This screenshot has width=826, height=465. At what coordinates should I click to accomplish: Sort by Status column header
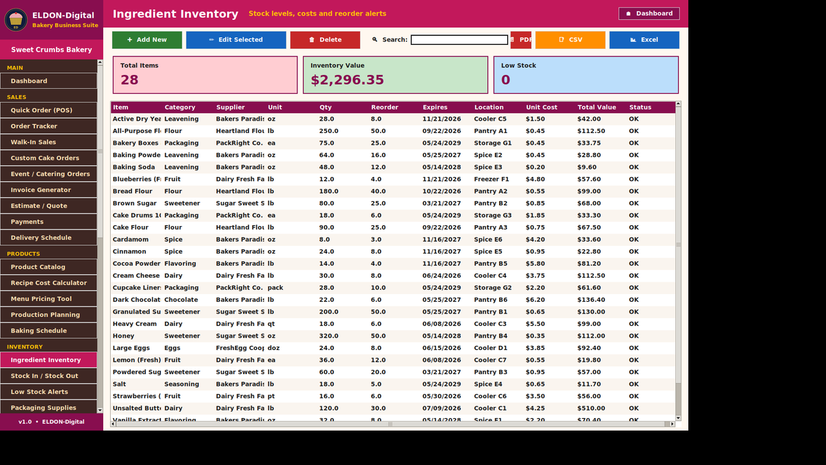point(651,107)
